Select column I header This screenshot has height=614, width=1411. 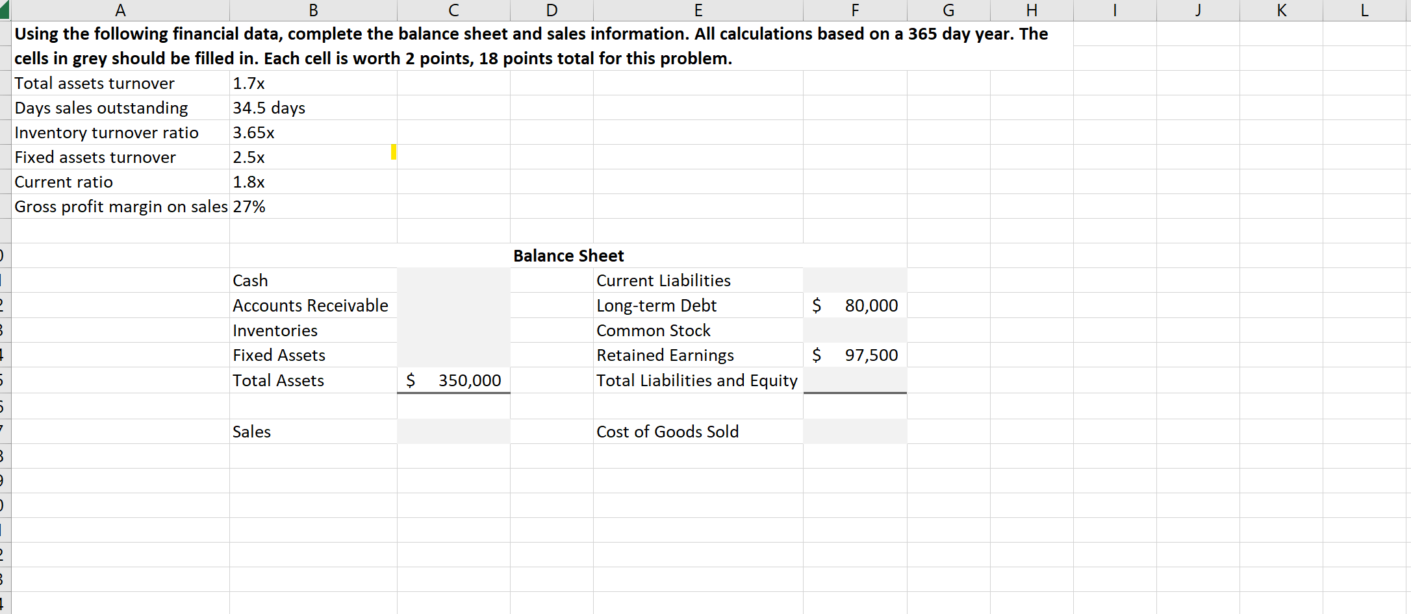pyautogui.click(x=1115, y=10)
